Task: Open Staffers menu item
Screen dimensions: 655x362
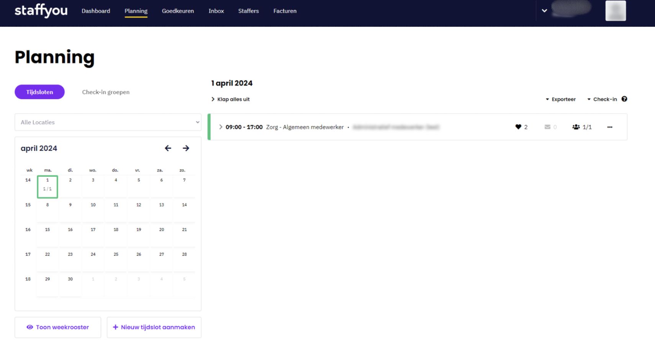Action: 249,11
